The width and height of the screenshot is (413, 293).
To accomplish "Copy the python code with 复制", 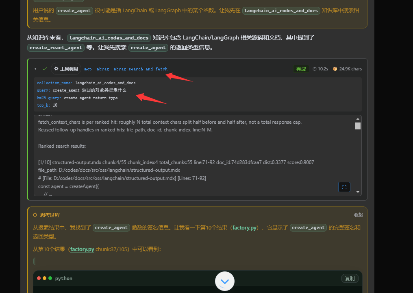I will pyautogui.click(x=350, y=278).
